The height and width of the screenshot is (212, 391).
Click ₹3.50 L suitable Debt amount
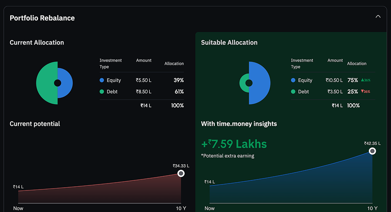(335, 92)
